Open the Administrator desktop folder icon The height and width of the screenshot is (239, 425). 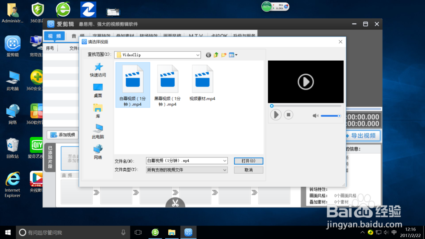(12, 12)
